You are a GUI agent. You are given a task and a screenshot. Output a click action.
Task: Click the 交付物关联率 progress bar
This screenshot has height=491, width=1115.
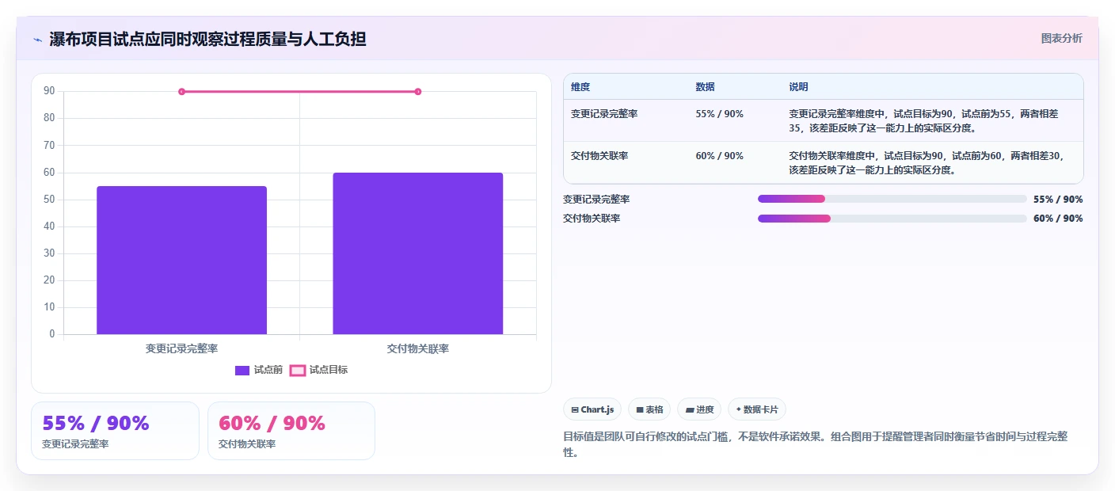(892, 218)
